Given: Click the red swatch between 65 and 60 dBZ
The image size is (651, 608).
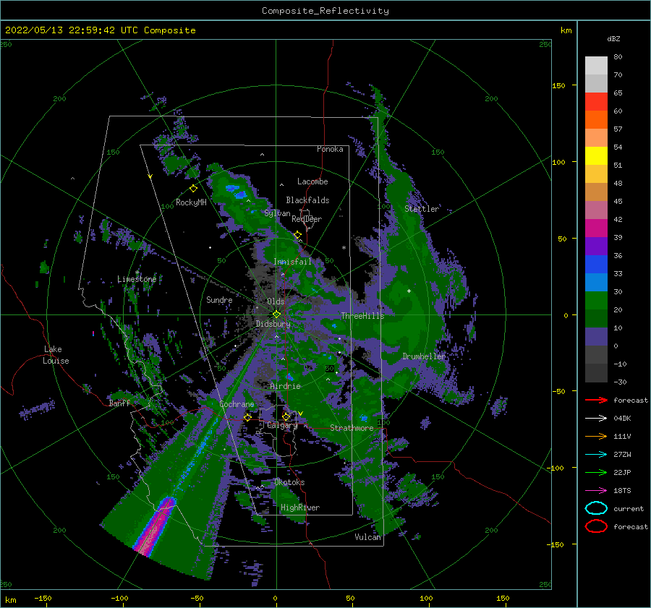Looking at the screenshot, I should click(x=596, y=102).
